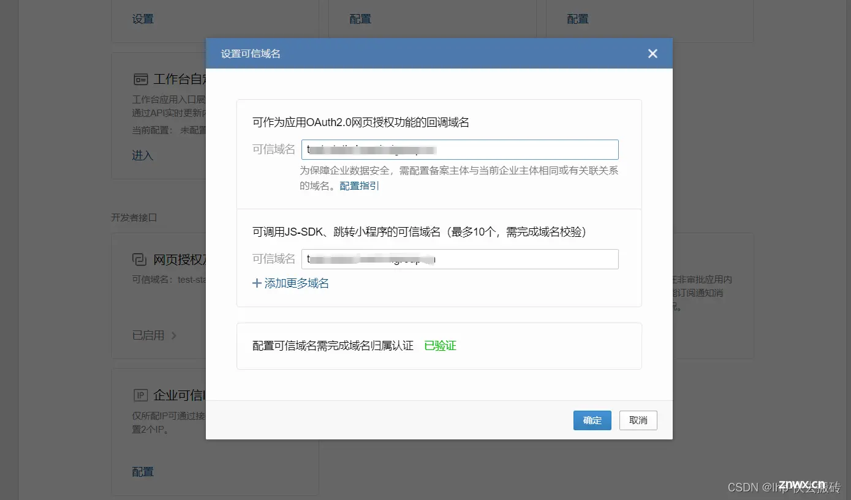Click the green 已验证 status text

[441, 346]
